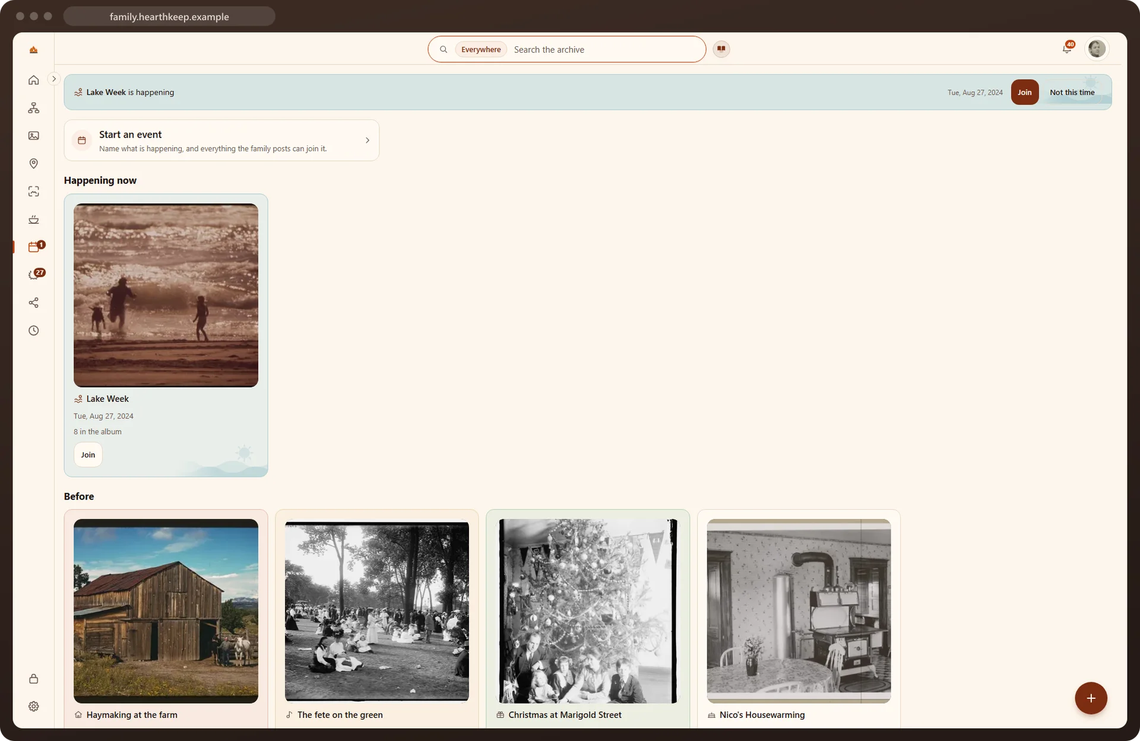Open the sharing sidebar icon
This screenshot has width=1140, height=741.
click(x=34, y=303)
